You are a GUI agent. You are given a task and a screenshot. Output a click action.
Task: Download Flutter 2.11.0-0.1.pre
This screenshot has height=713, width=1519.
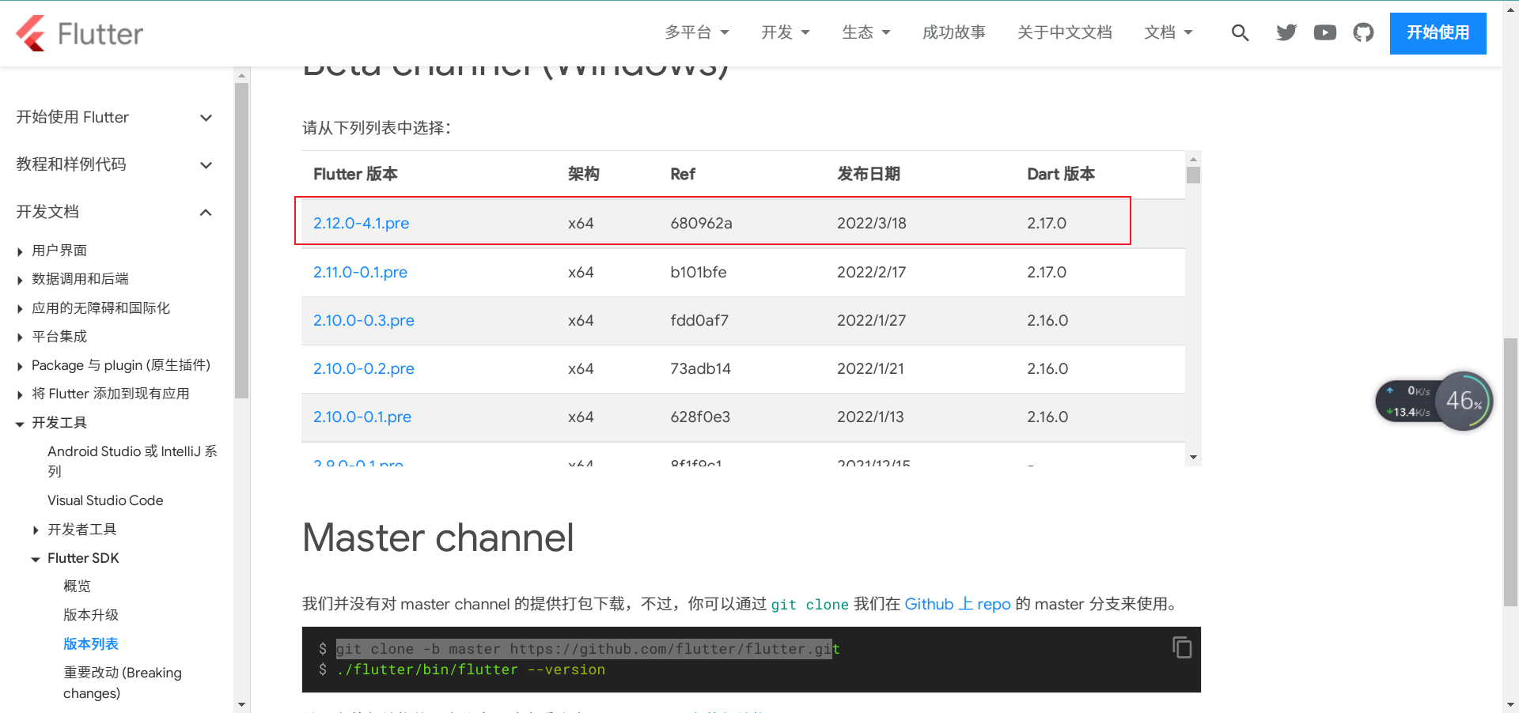coord(360,272)
